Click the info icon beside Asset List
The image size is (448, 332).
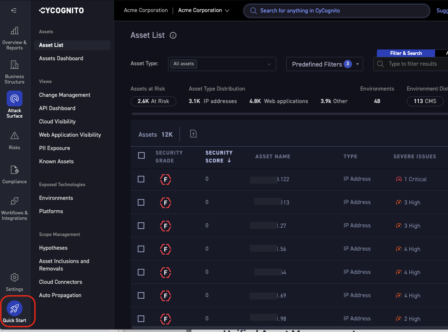click(173, 35)
